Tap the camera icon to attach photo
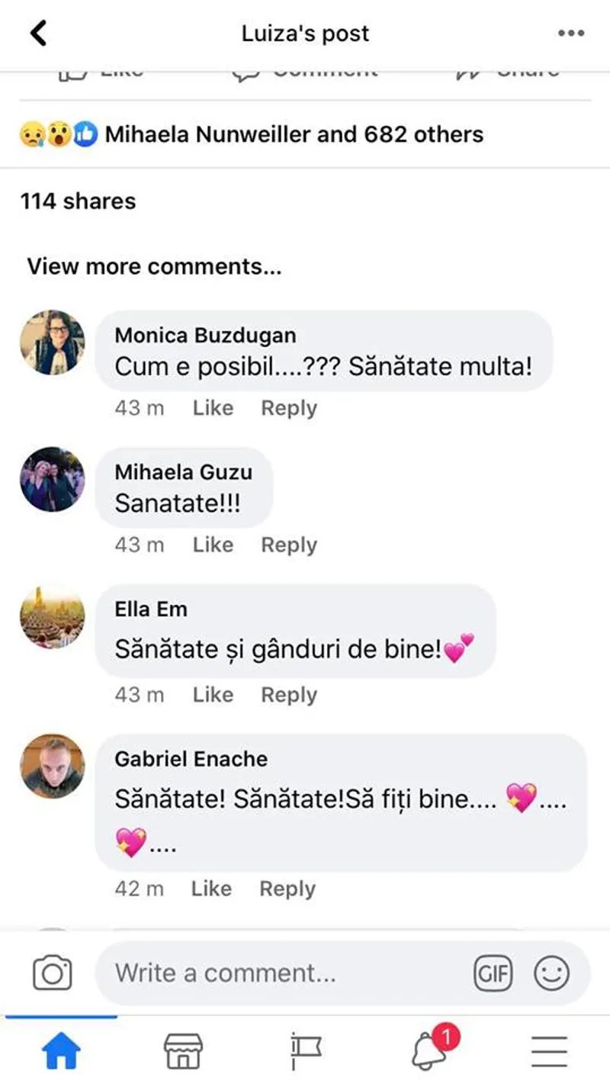Image resolution: width=610 pixels, height=1087 pixels. [x=53, y=973]
